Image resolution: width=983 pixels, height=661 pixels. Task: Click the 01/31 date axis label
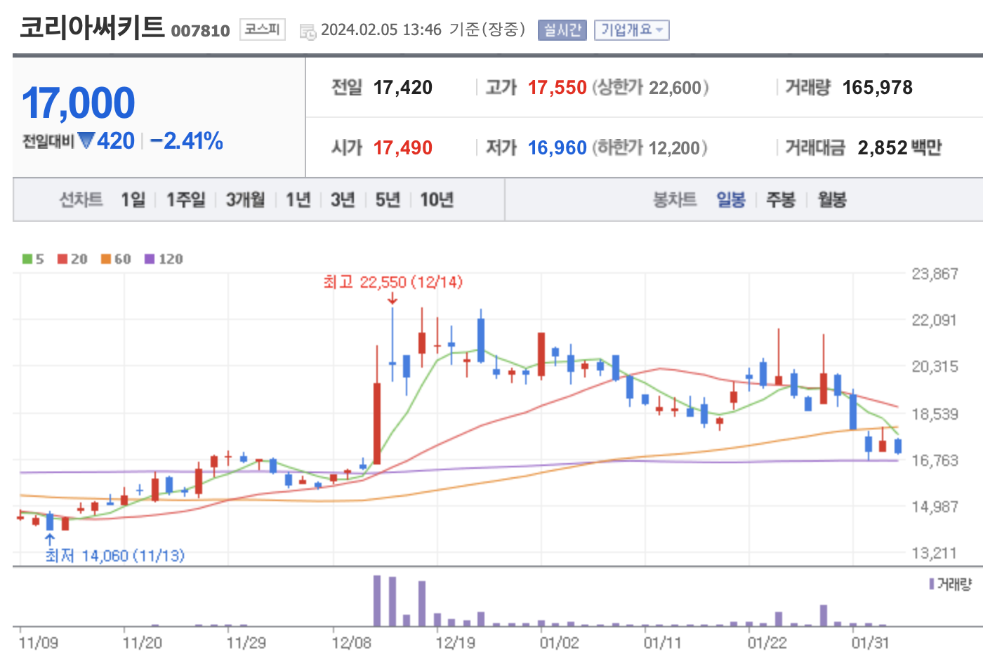click(x=871, y=643)
